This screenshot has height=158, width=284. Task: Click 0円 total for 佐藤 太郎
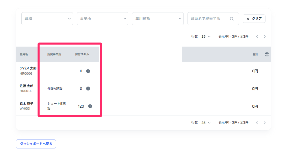tap(255, 89)
